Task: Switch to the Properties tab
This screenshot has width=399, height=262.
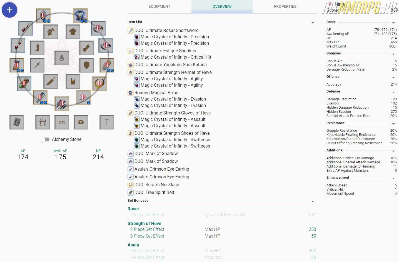Action: [x=285, y=6]
